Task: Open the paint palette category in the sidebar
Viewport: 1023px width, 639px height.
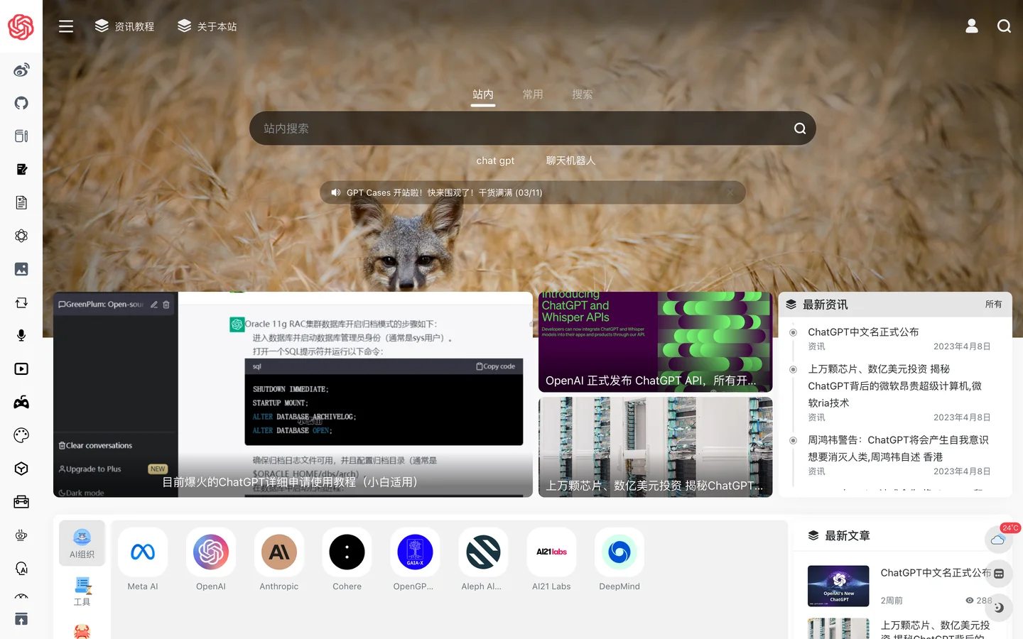Action: (x=21, y=435)
